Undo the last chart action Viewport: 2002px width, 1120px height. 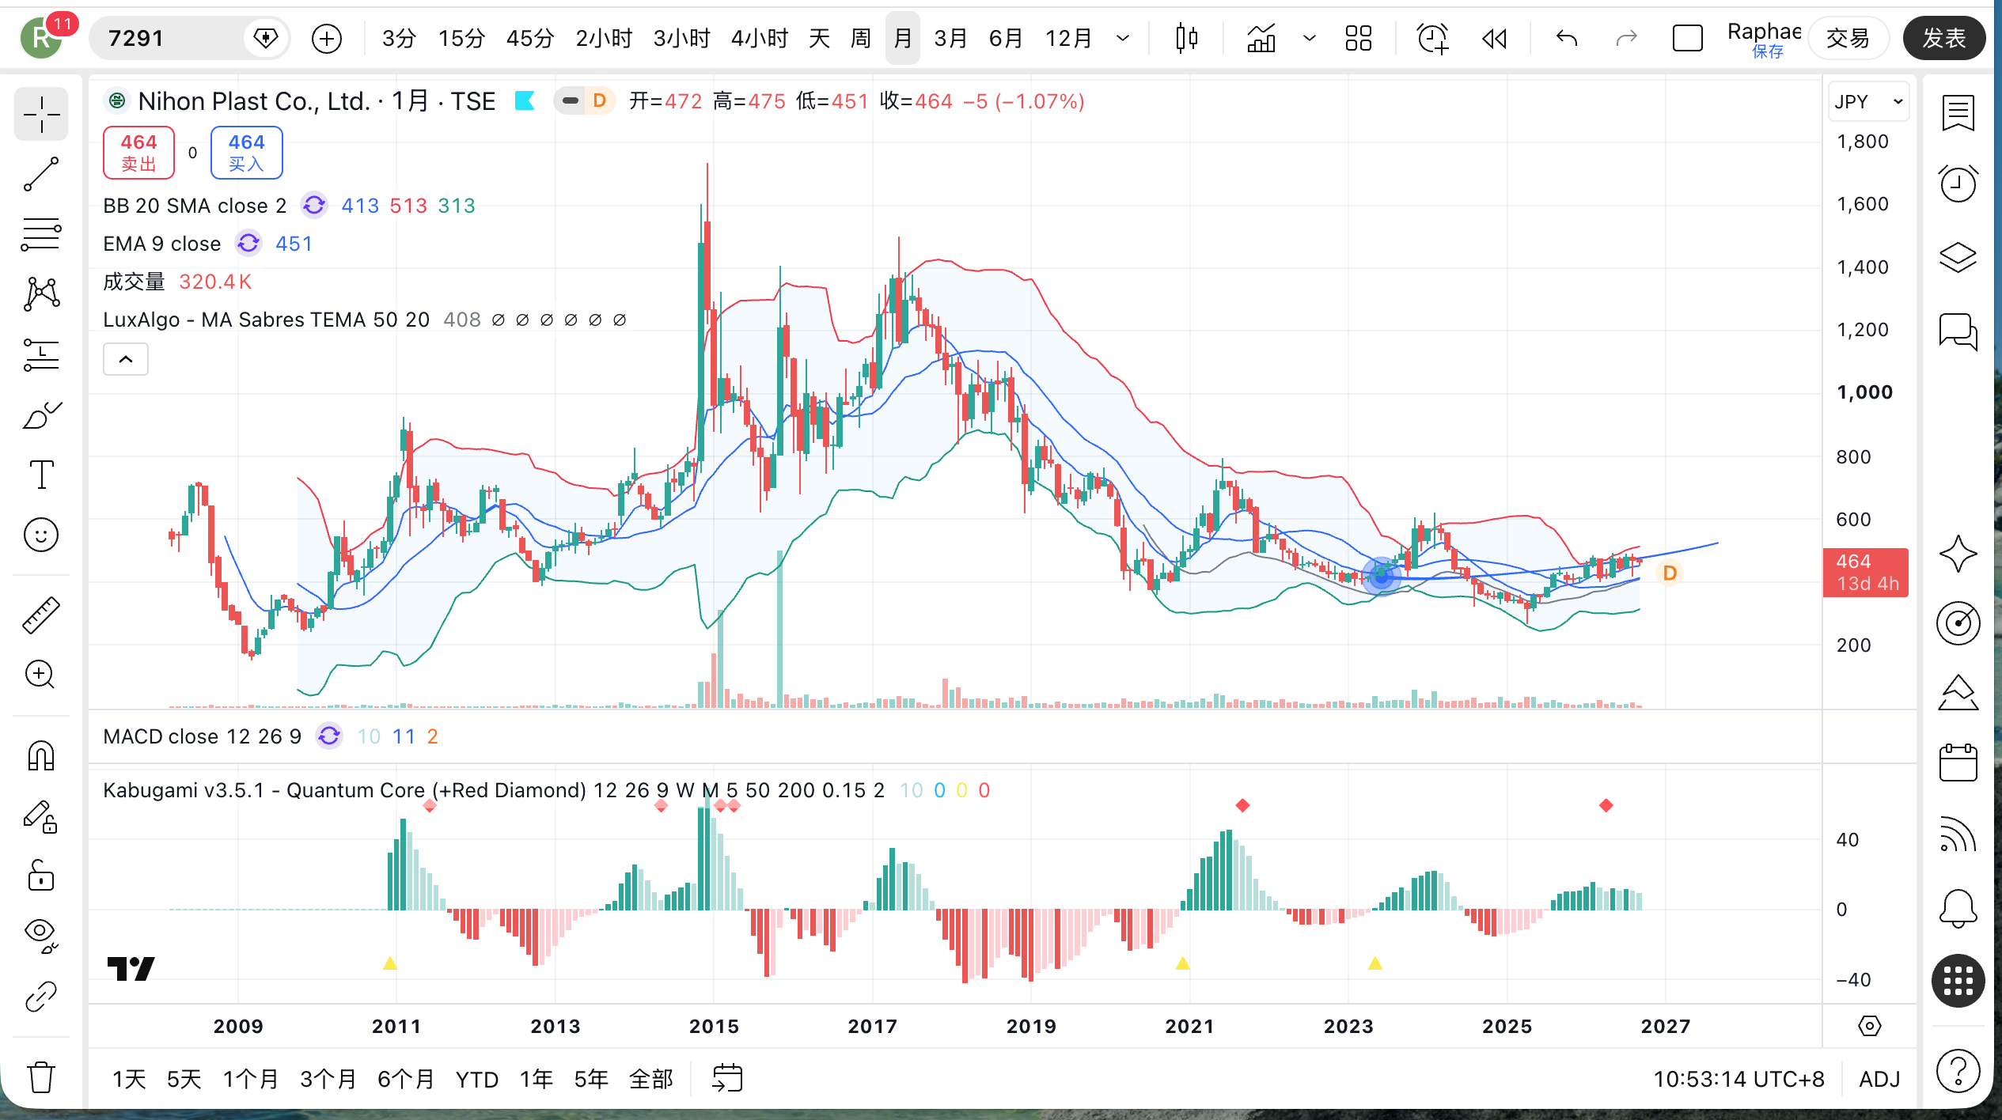pyautogui.click(x=1567, y=38)
